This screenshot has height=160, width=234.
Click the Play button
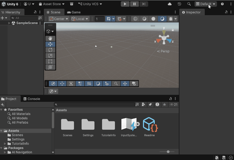(125, 4)
